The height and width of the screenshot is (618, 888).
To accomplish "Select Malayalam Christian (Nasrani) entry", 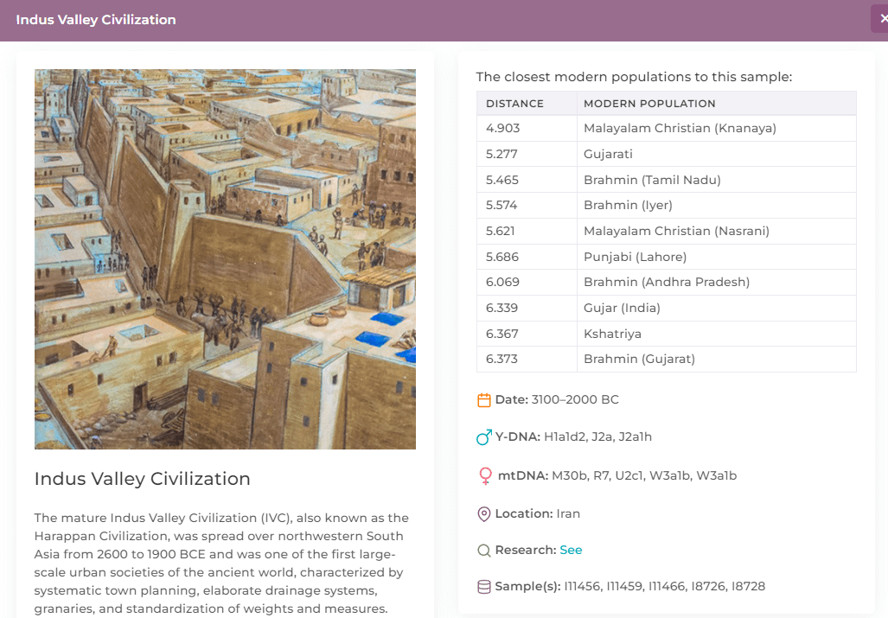I will 676,231.
